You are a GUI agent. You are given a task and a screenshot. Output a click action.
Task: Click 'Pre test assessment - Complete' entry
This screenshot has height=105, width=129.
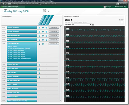click(19, 48)
